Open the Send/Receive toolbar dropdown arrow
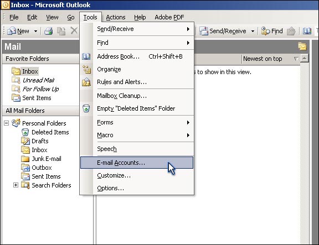The image size is (319, 245). (x=253, y=32)
